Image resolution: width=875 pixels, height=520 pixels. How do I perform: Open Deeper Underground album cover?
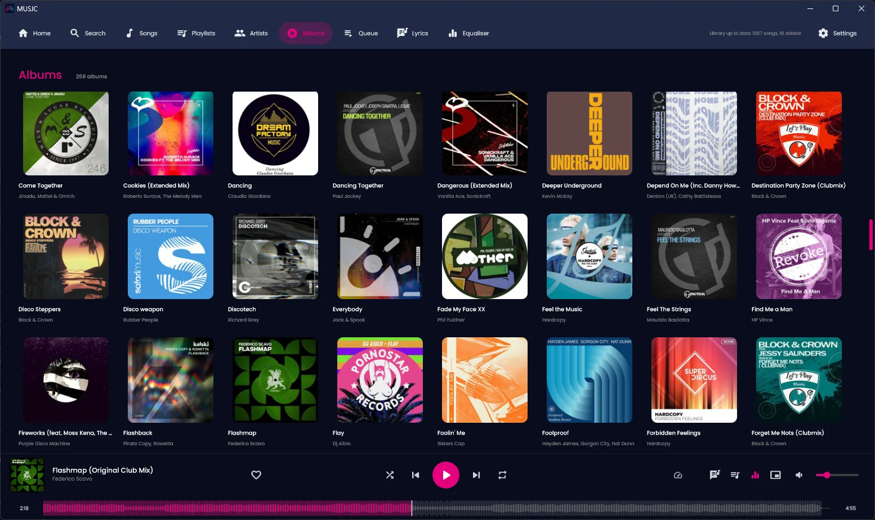point(590,133)
